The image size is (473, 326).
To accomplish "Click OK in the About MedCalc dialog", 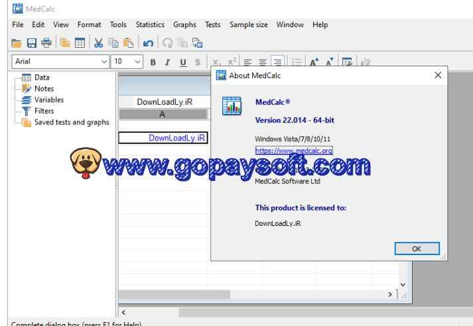I will 417,249.
